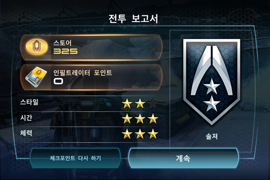The width and height of the screenshot is (270, 180).
Task: Click the empty third star in 스타일 row
Action: click(153, 103)
